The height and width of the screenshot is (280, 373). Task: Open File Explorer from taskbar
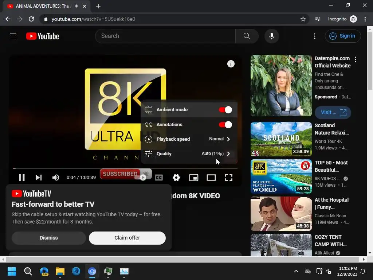[x=60, y=271]
